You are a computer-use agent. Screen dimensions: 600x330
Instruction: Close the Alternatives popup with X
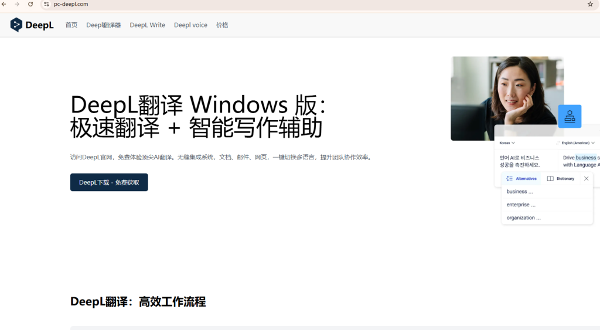(x=586, y=179)
